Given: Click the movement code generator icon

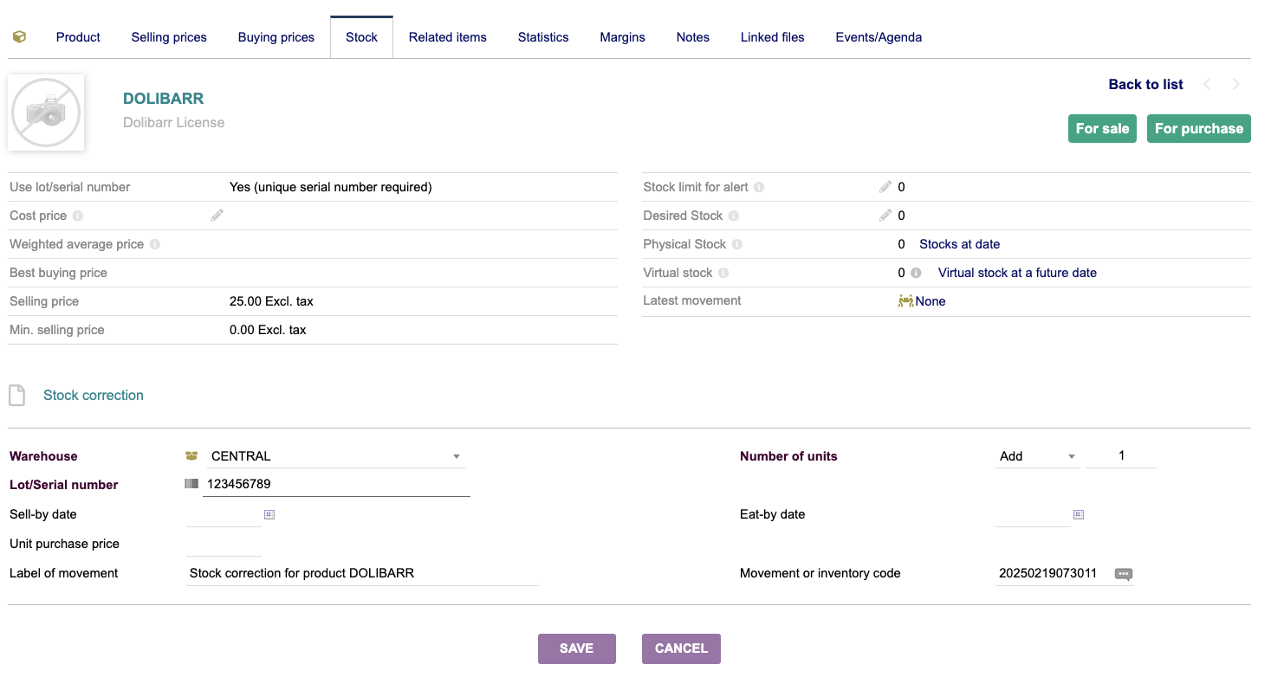Looking at the screenshot, I should [1124, 574].
